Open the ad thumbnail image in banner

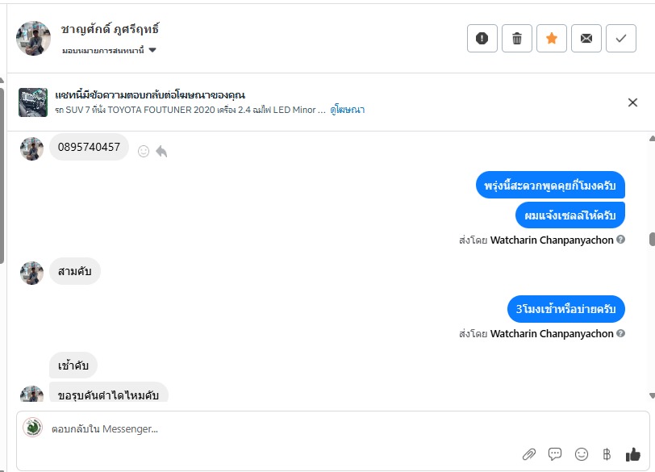pos(33,102)
